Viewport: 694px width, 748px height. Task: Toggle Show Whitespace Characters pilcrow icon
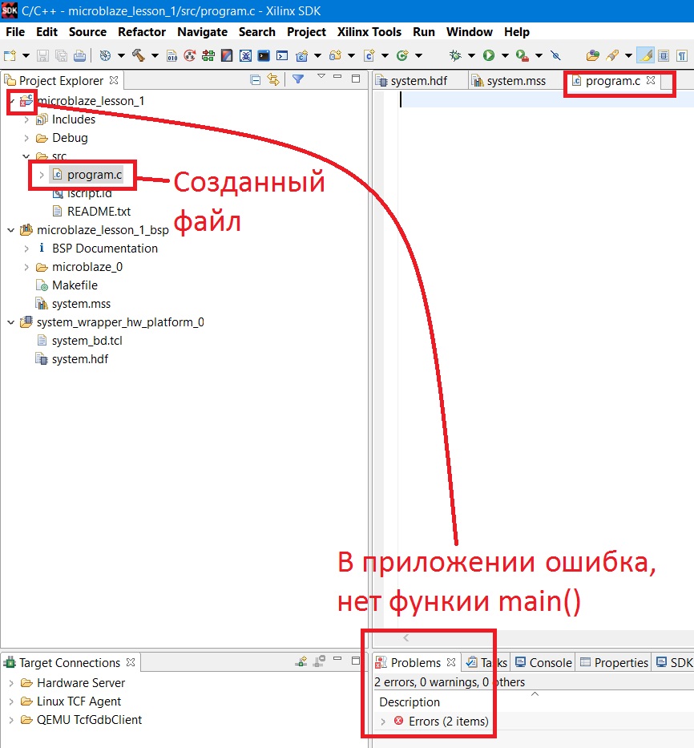[x=682, y=55]
